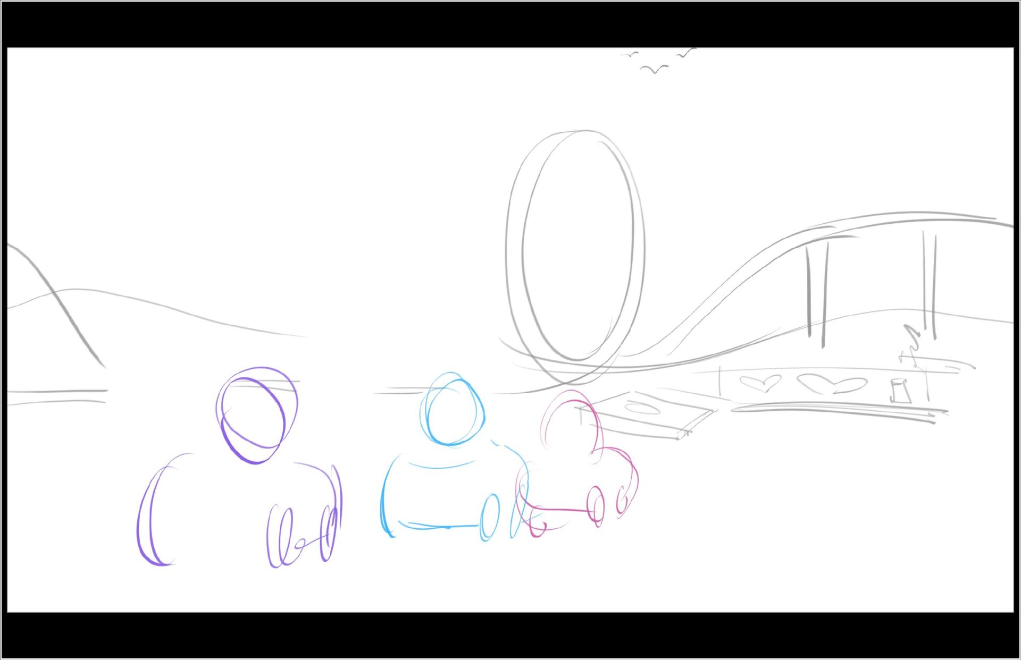Click the leftmost bird in the sky
This screenshot has width=1021, height=660.
(x=630, y=55)
